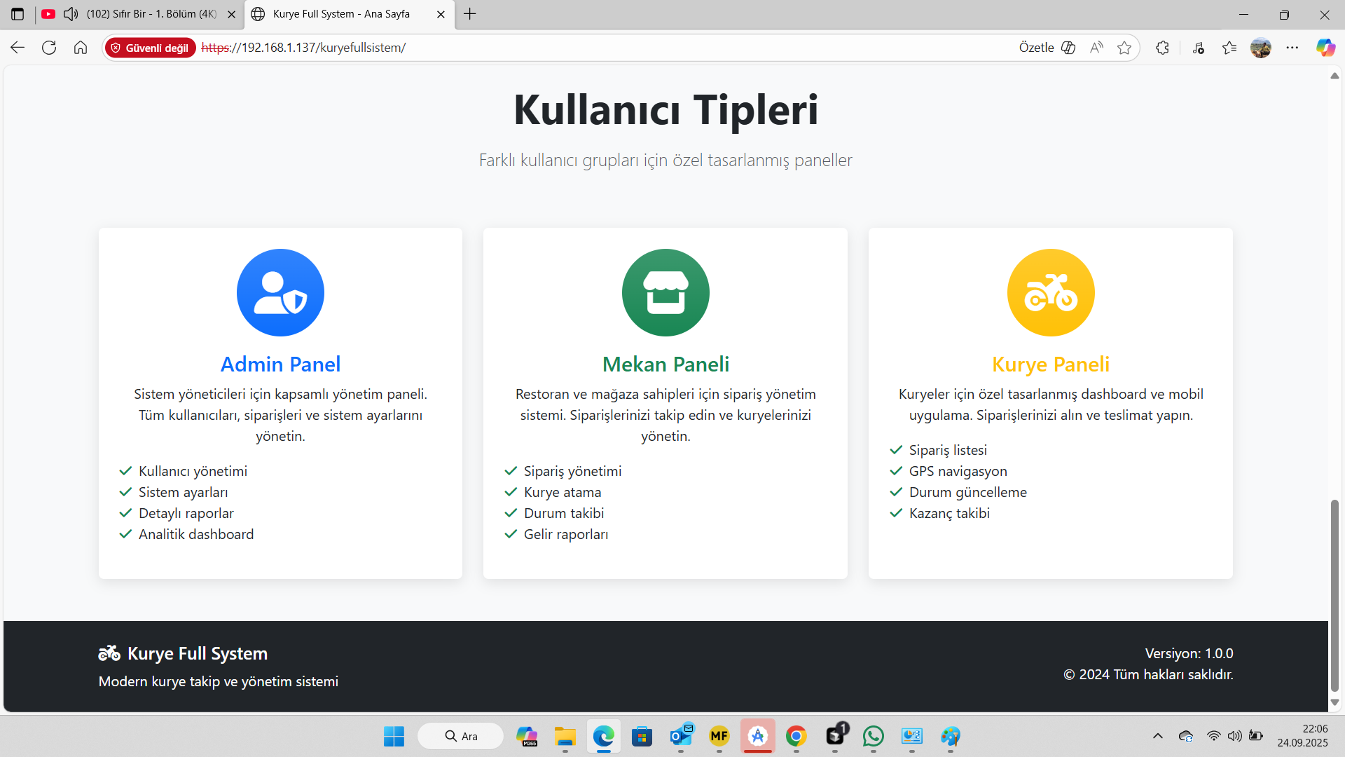Add page to favorites with star icon

[x=1124, y=48]
